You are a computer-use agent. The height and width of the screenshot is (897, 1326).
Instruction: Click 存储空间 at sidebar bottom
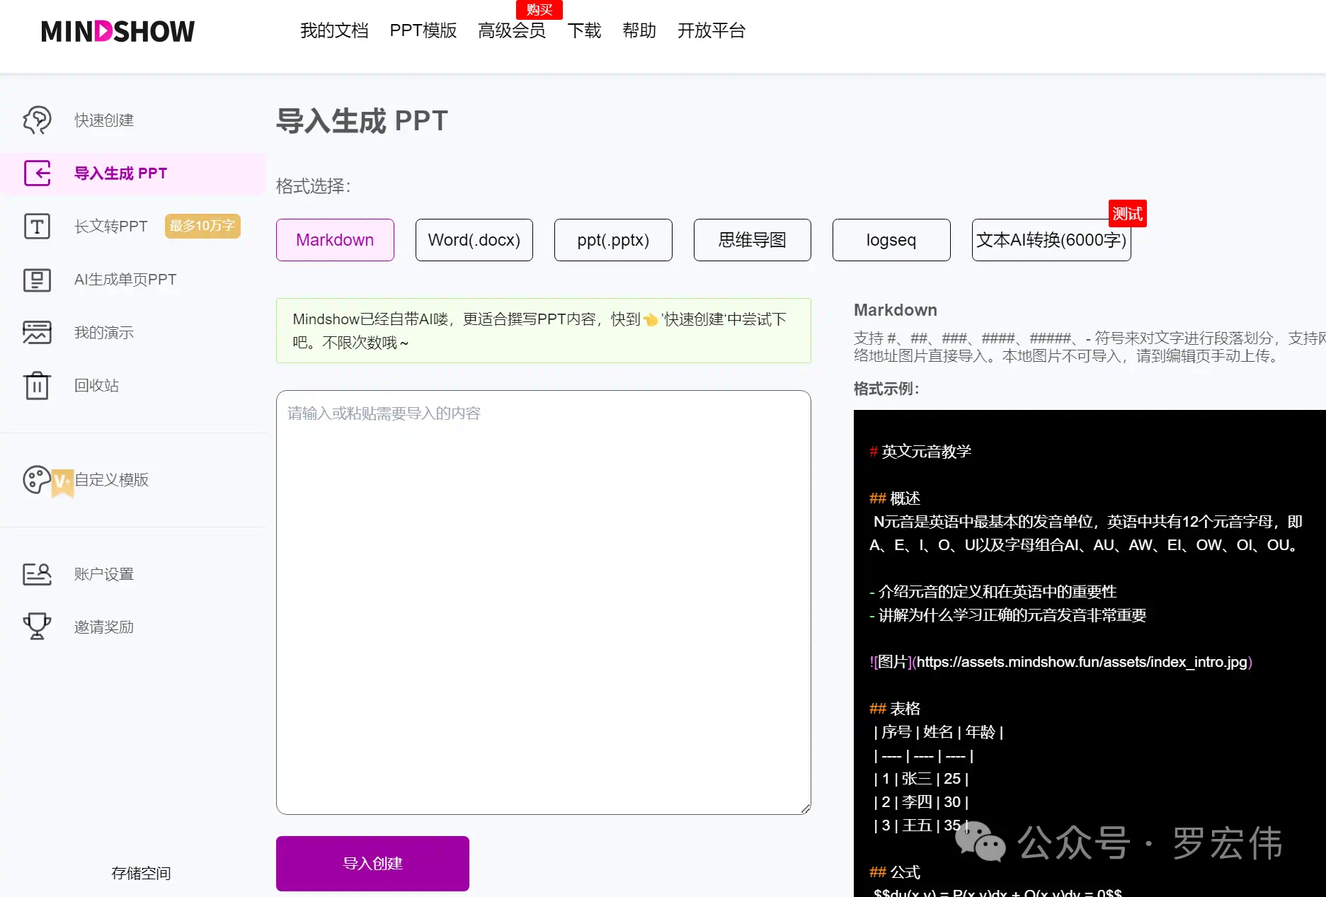pyautogui.click(x=141, y=874)
